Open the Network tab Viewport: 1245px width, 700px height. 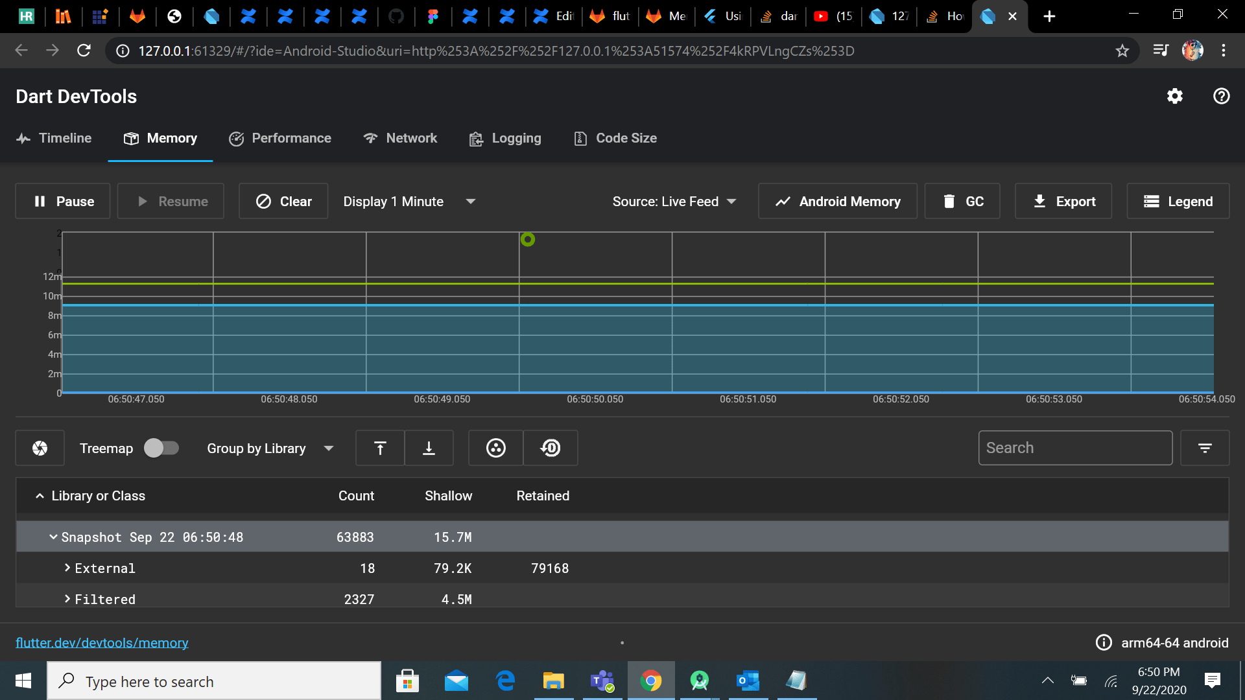pos(400,138)
